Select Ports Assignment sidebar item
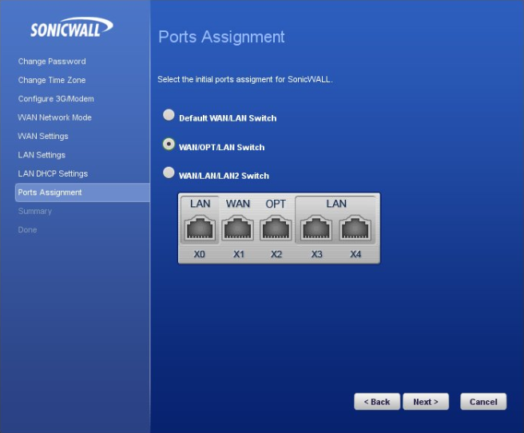The width and height of the screenshot is (524, 433). (x=50, y=193)
